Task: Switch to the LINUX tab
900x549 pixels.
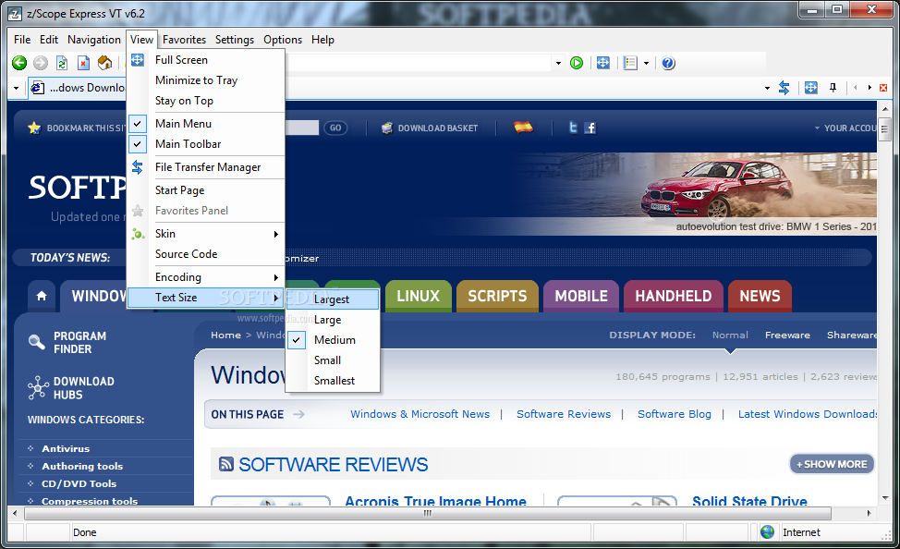Action: tap(419, 297)
